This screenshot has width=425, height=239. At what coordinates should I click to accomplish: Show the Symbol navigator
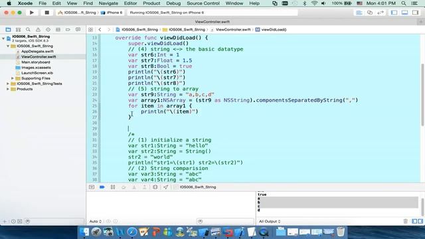[x=18, y=29]
